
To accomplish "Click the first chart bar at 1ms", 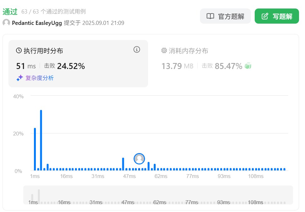I will (x=35, y=149).
